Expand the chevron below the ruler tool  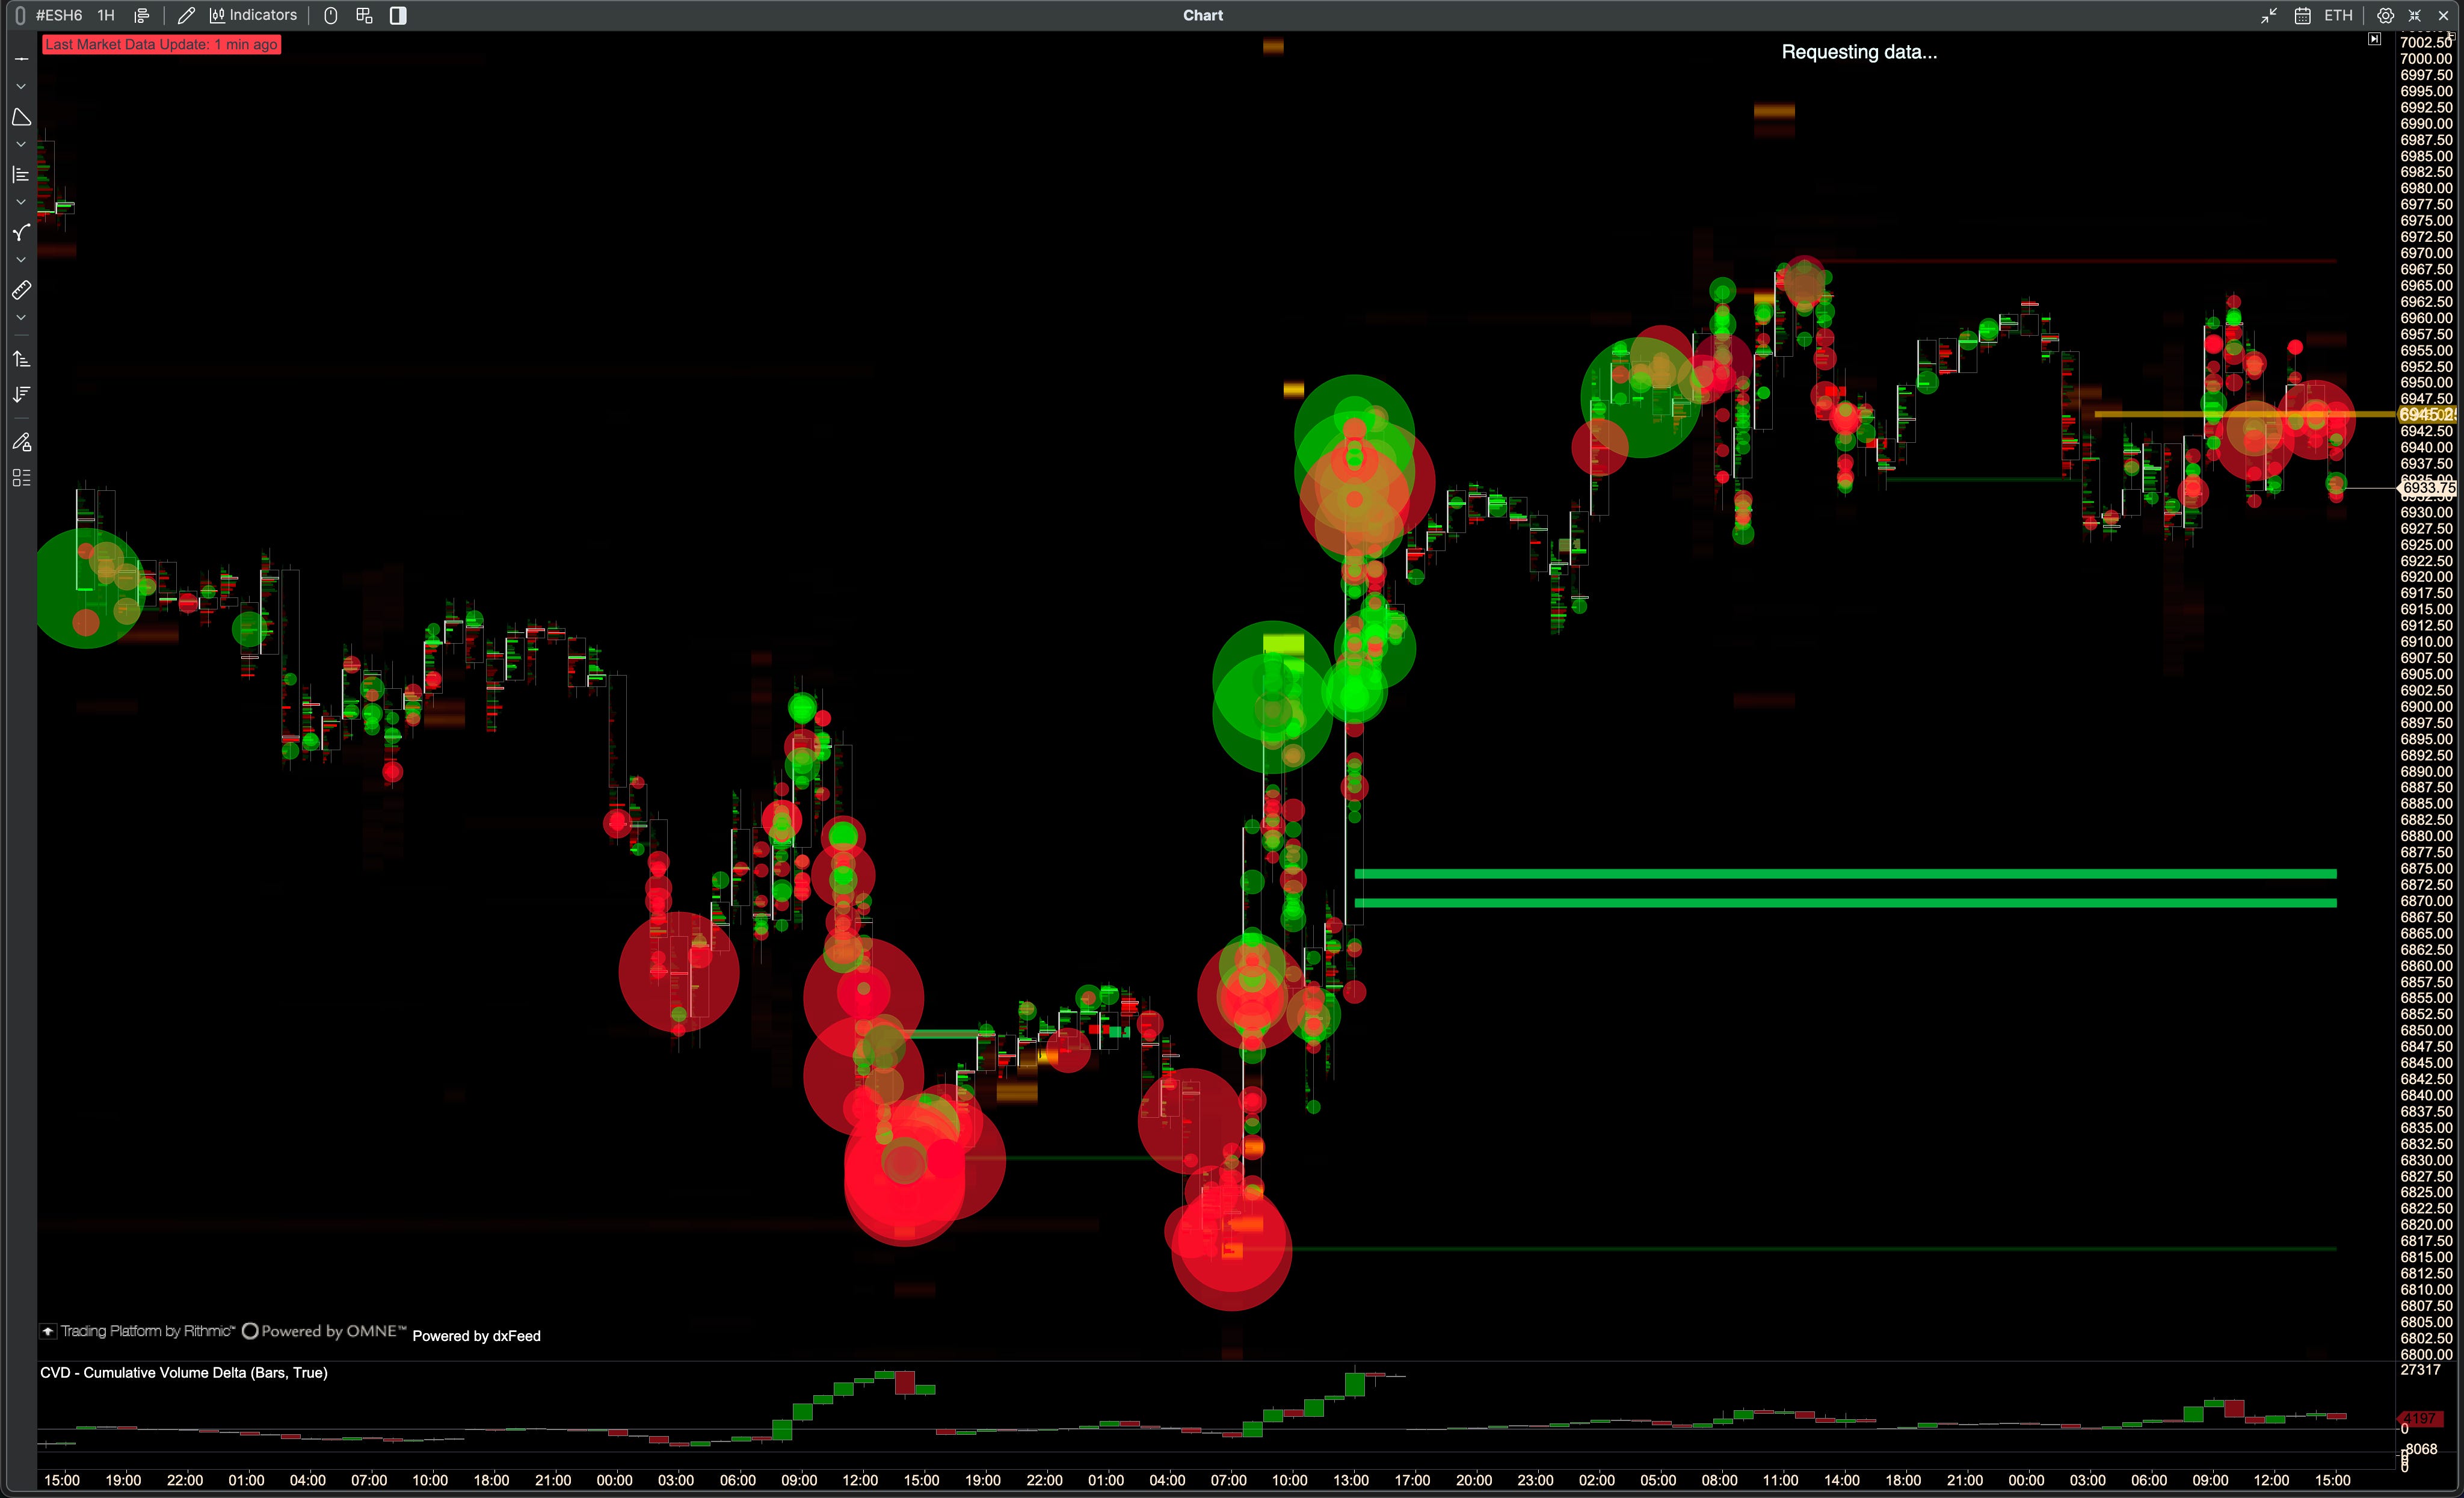[21, 318]
